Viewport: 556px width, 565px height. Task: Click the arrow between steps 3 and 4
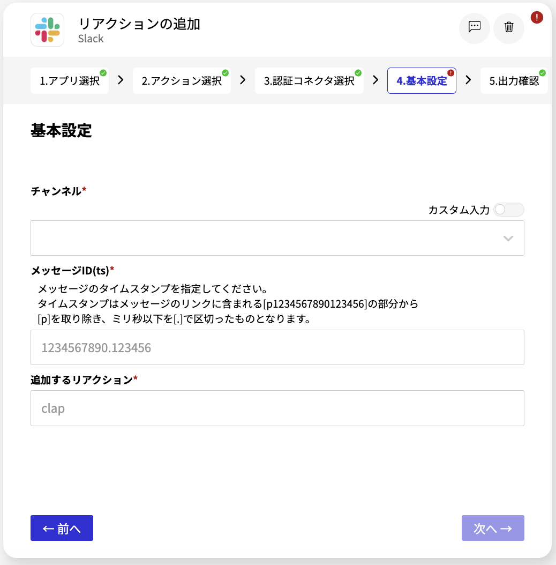[x=375, y=80]
